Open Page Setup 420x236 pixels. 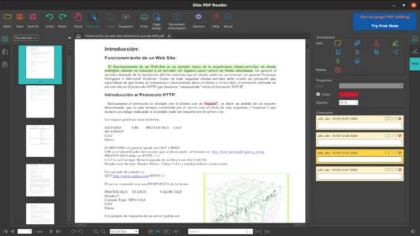click(x=156, y=21)
